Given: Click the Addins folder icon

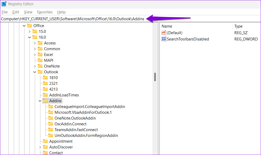Looking at the screenshot, I should point(45,101).
